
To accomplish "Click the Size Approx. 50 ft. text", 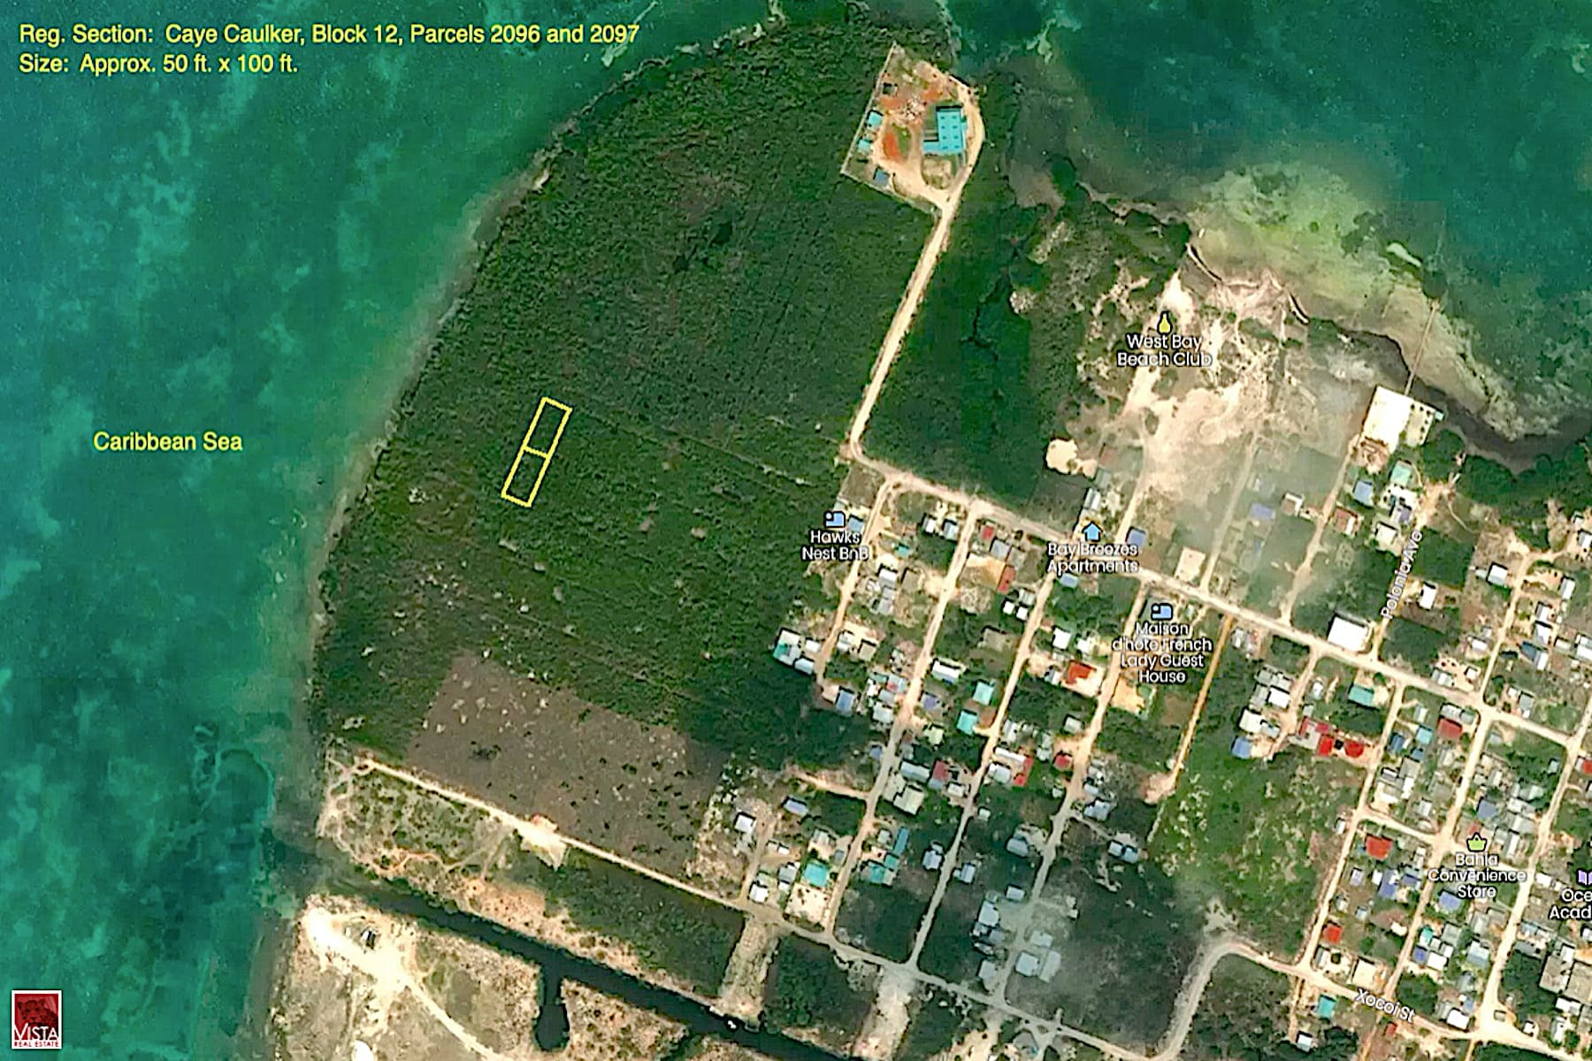I will (158, 64).
